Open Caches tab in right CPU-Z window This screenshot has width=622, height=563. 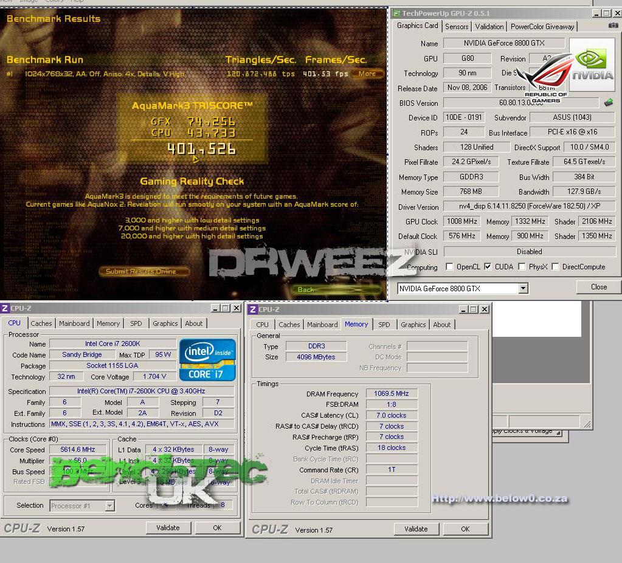[x=289, y=325]
